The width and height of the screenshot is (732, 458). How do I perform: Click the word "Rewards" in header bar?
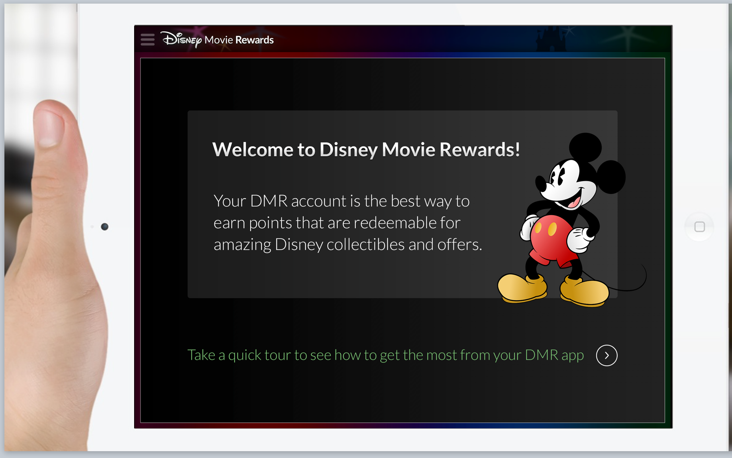[x=255, y=40]
